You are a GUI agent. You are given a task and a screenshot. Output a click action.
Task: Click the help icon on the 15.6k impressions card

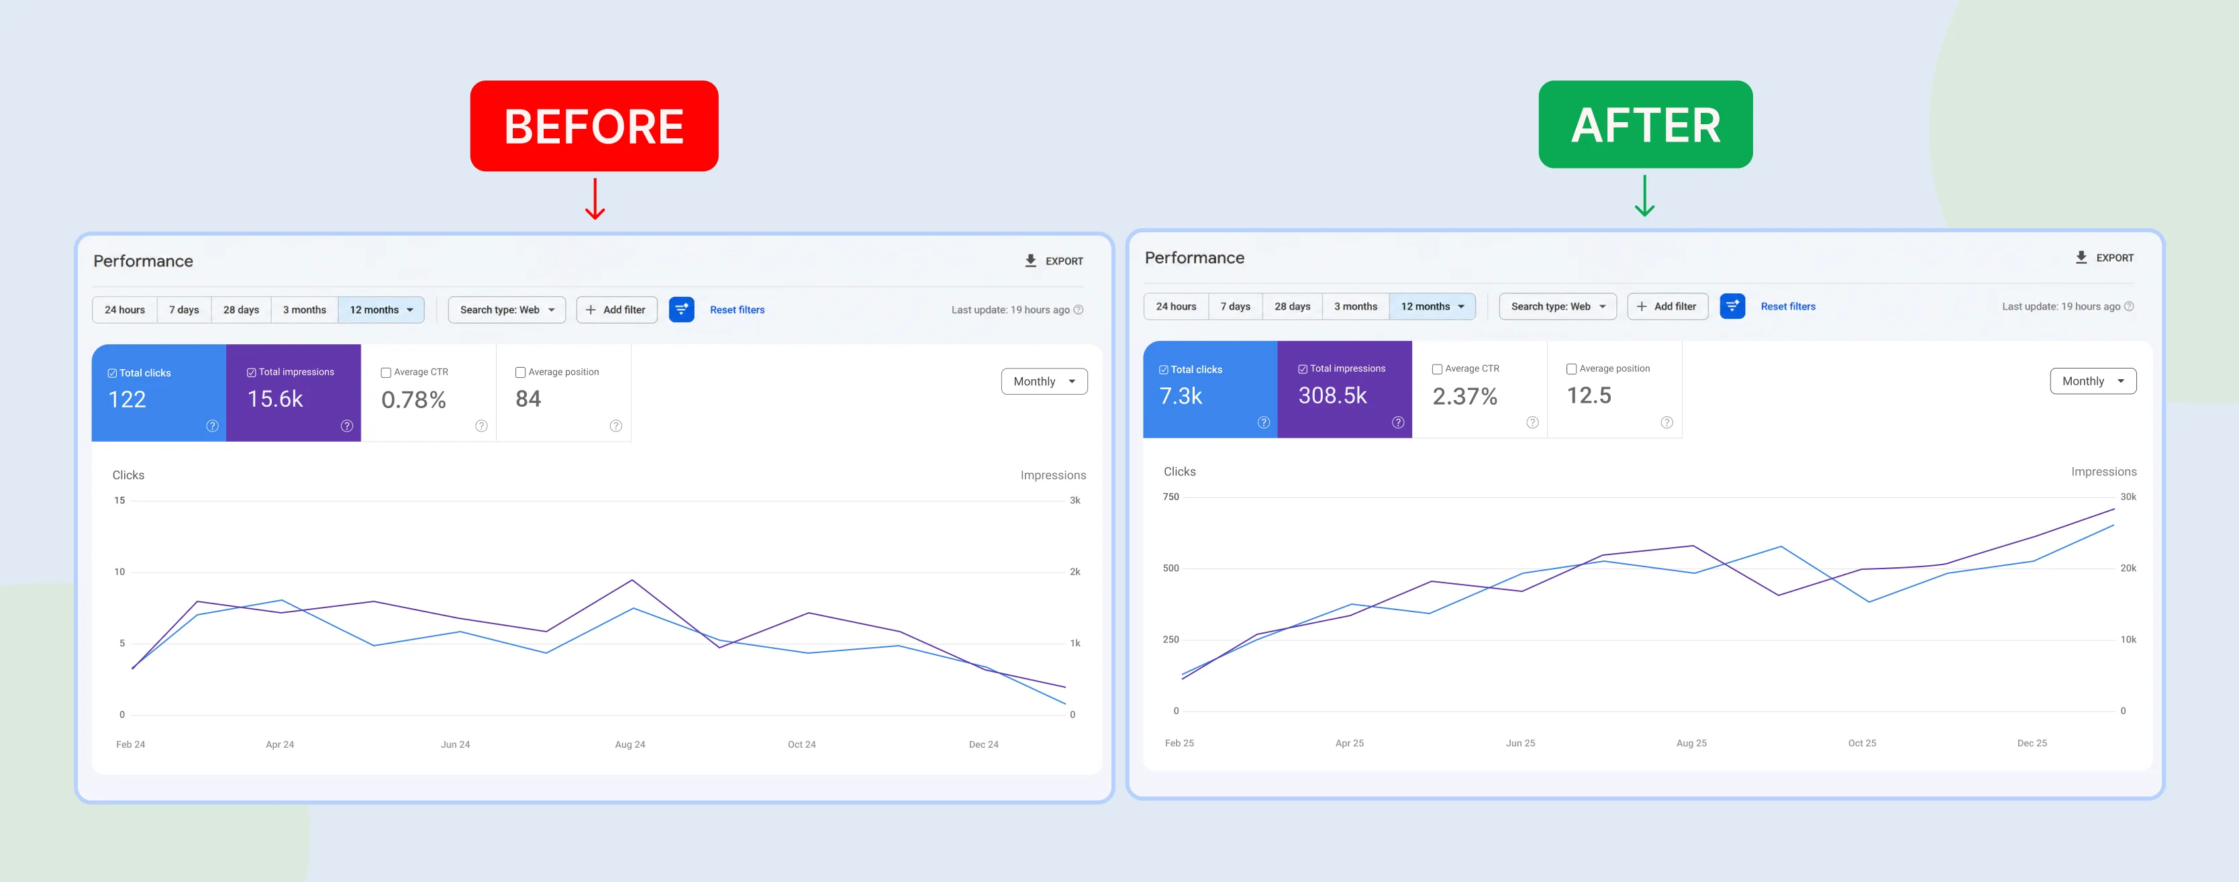coord(347,426)
